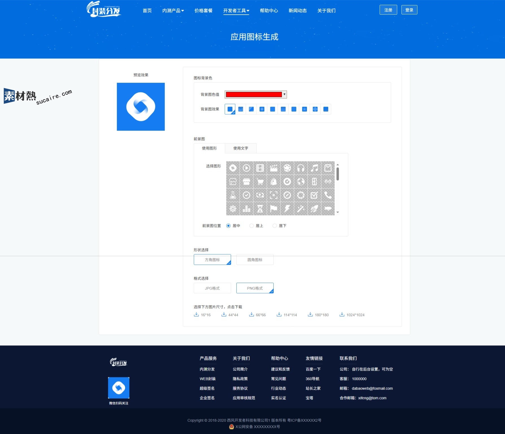Viewport: 505px width, 434px height.
Task: Select 居下 foreground position radio
Action: [275, 226]
